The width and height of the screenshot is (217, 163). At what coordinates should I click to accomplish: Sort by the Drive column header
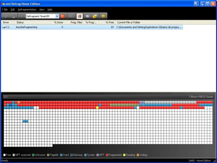tap(8, 23)
